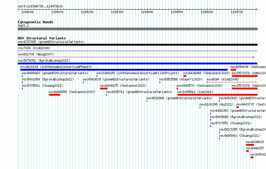Screen dimensions: 266x169
Task: Open nsv4526964 gnomADStructuralVariants label
Action: pyautogui.click(x=179, y=98)
